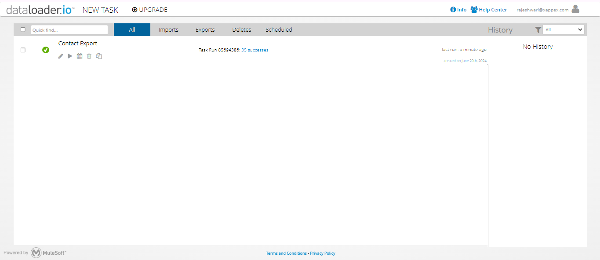Select the pencil icon to edit Contact Export
Image resolution: width=600 pixels, height=260 pixels.
pyautogui.click(x=60, y=56)
